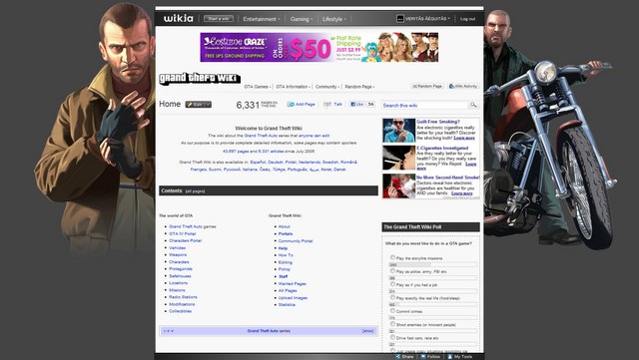Open the Grand Theft Auto series link
639x360 pixels.
coord(261,136)
